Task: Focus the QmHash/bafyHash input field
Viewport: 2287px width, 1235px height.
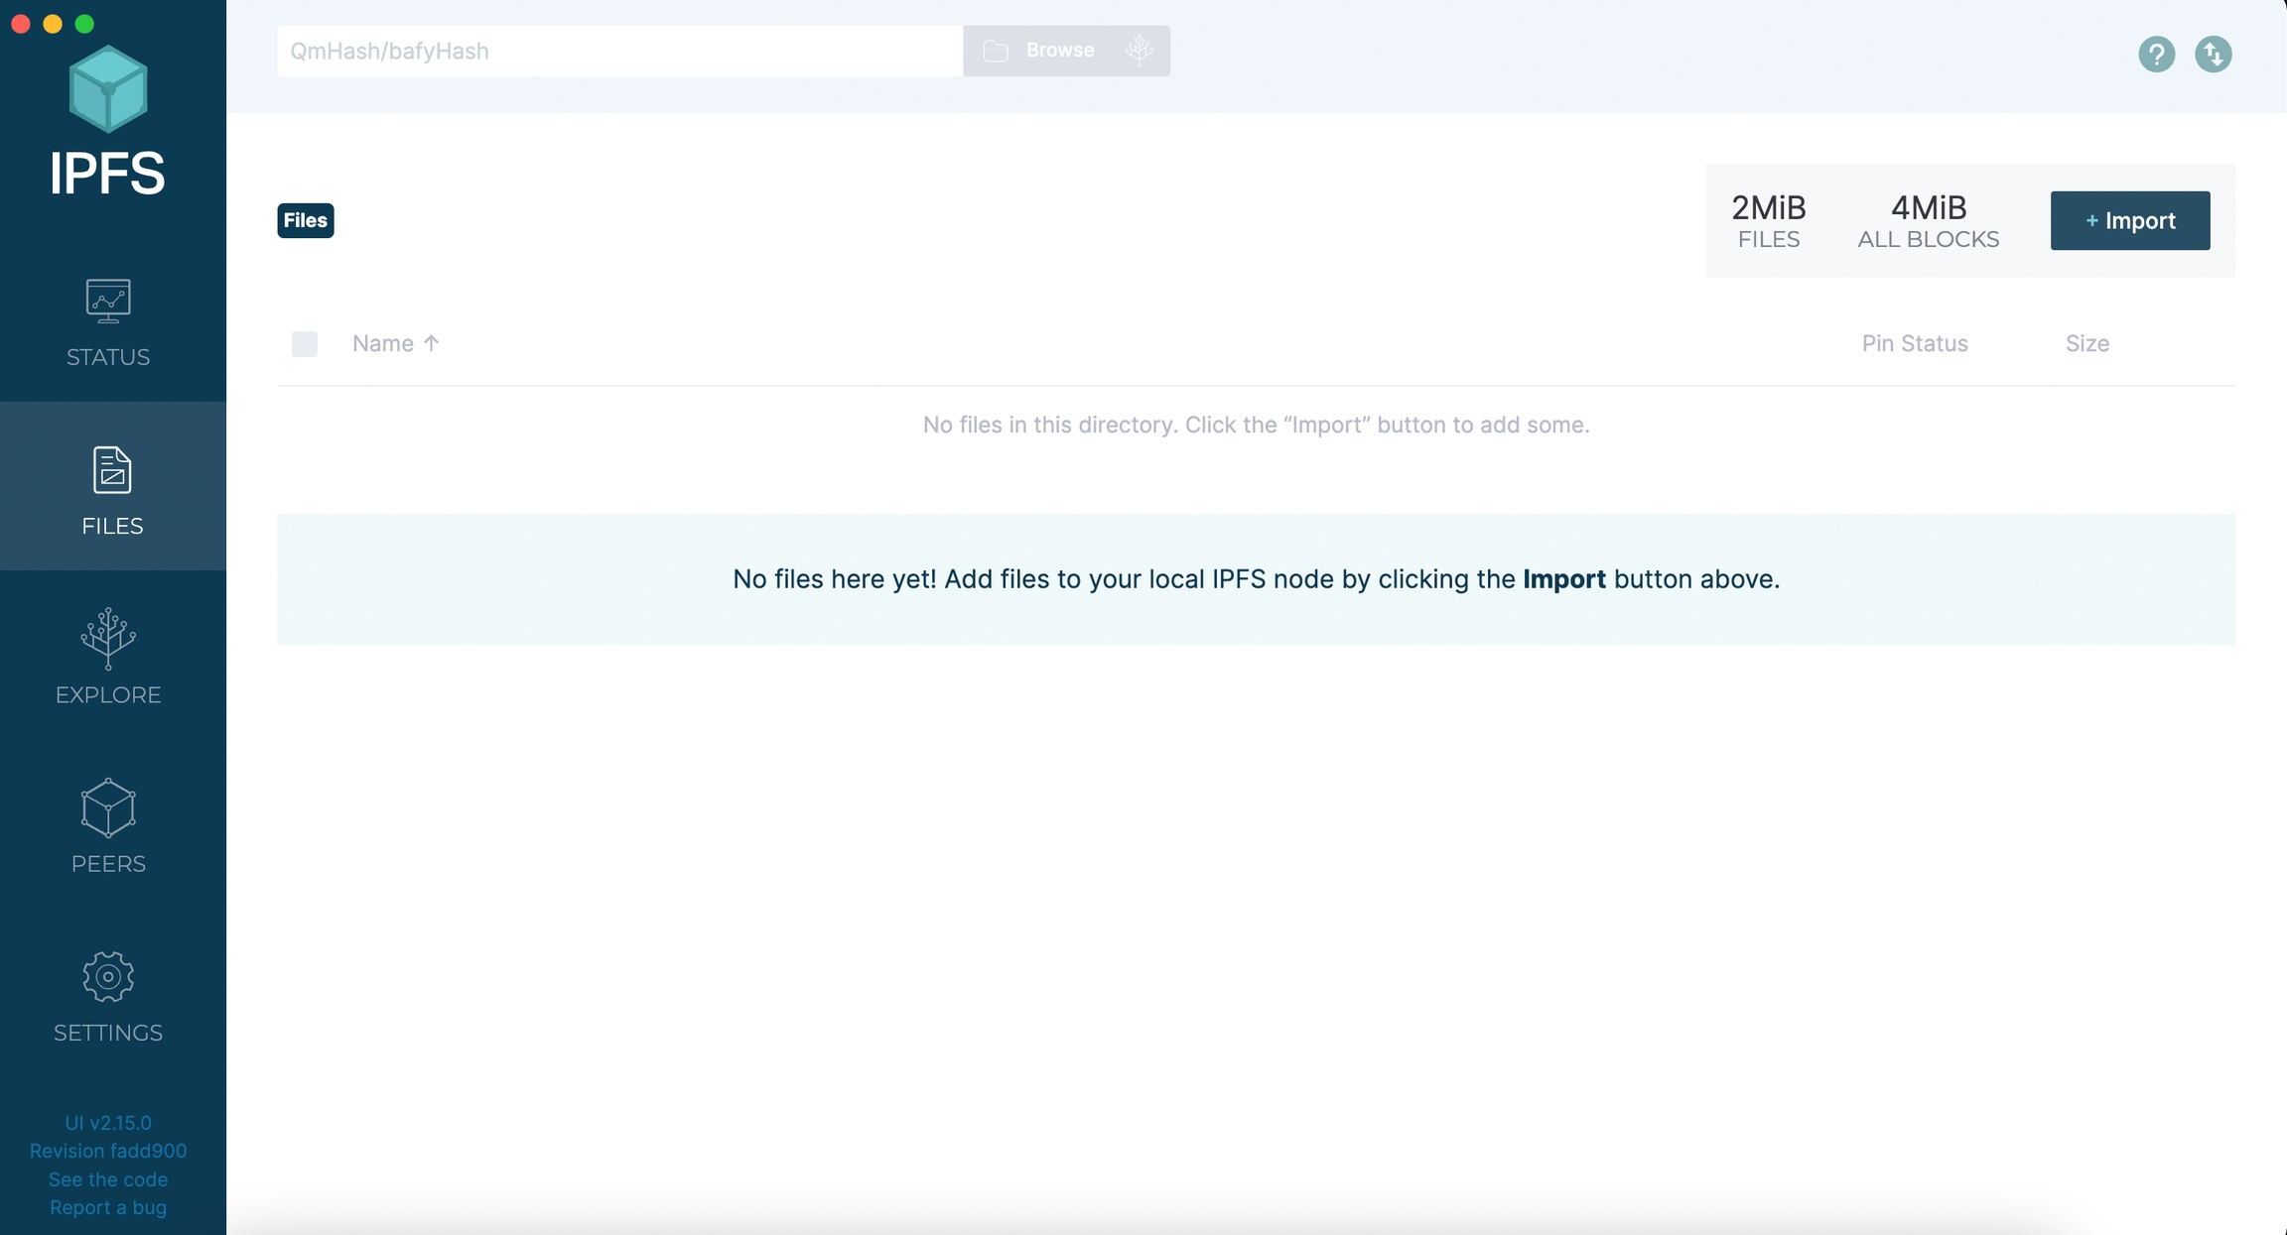Action: (x=620, y=51)
